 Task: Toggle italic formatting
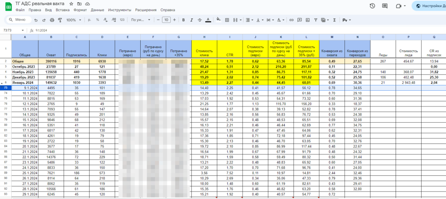(191, 20)
